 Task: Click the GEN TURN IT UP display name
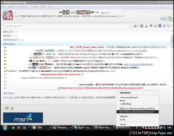pos(79,12)
